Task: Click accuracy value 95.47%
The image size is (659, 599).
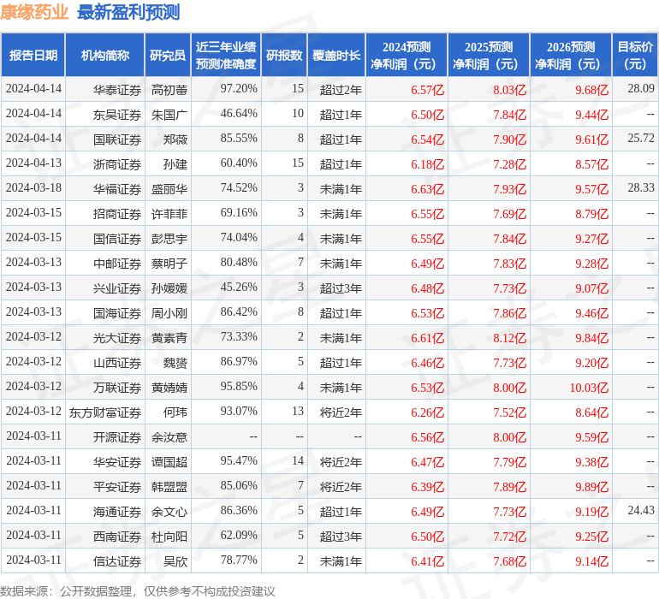Action: pyautogui.click(x=239, y=460)
